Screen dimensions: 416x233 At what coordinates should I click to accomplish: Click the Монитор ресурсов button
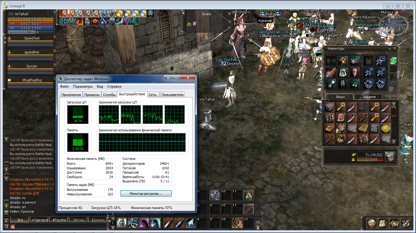pyautogui.click(x=146, y=193)
